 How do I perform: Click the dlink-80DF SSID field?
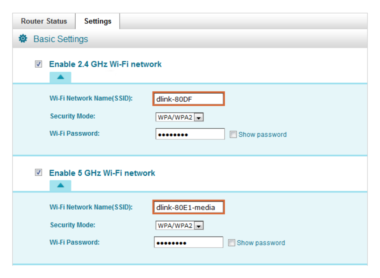[x=189, y=99]
